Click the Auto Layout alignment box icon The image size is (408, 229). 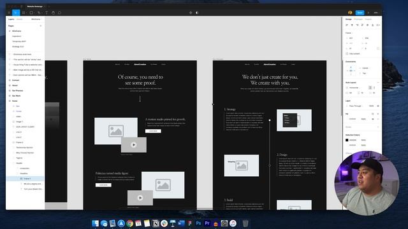(x=370, y=88)
